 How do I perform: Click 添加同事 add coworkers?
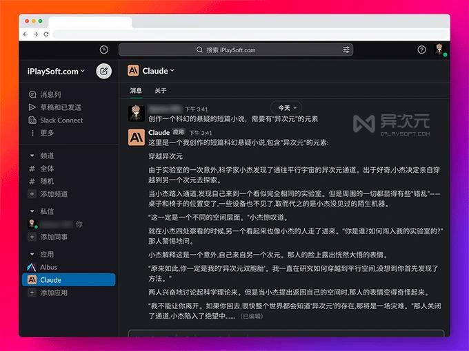click(x=48, y=237)
